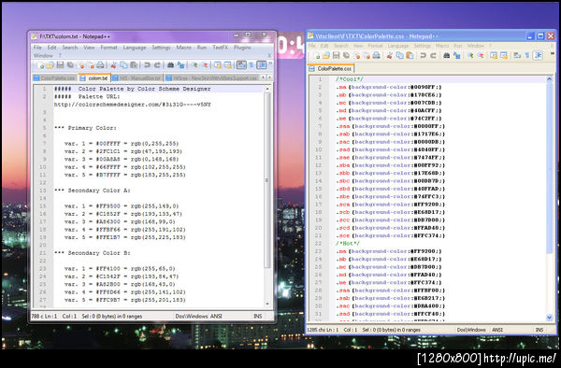Open File menu in colorn.txt window

click(37, 47)
